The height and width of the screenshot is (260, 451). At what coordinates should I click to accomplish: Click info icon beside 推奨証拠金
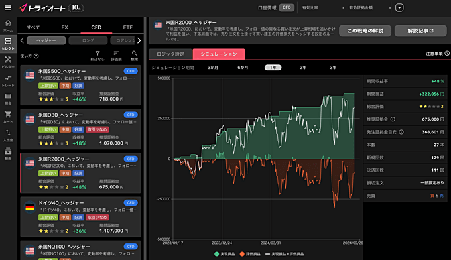point(393,119)
